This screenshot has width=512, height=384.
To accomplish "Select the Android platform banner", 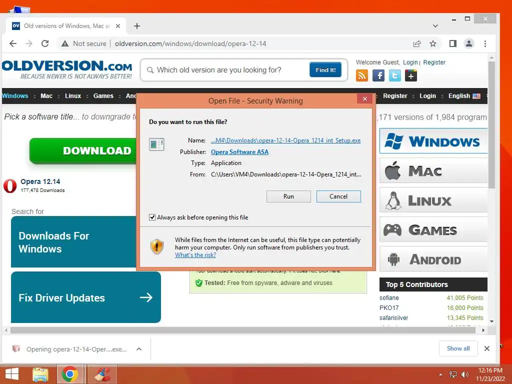I will click(x=433, y=259).
